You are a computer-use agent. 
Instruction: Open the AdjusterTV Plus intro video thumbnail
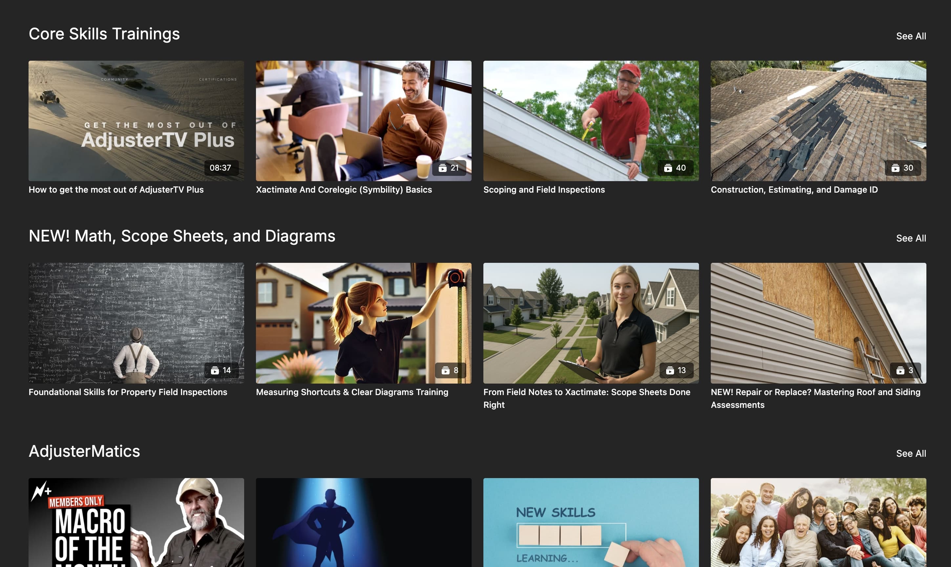[136, 121]
